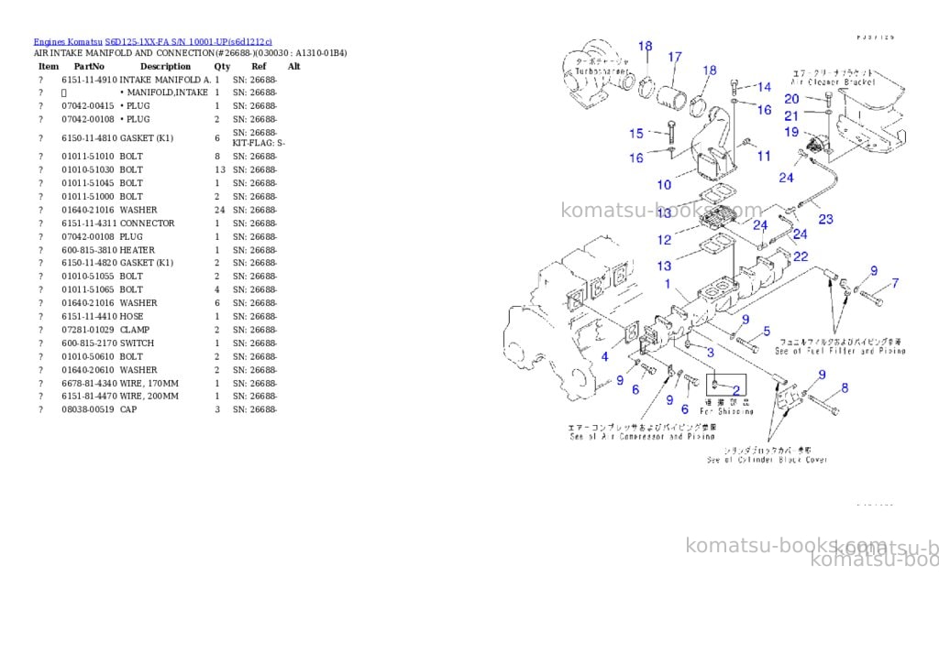
Task: Select part number 01011-51010
Action: click(87, 157)
